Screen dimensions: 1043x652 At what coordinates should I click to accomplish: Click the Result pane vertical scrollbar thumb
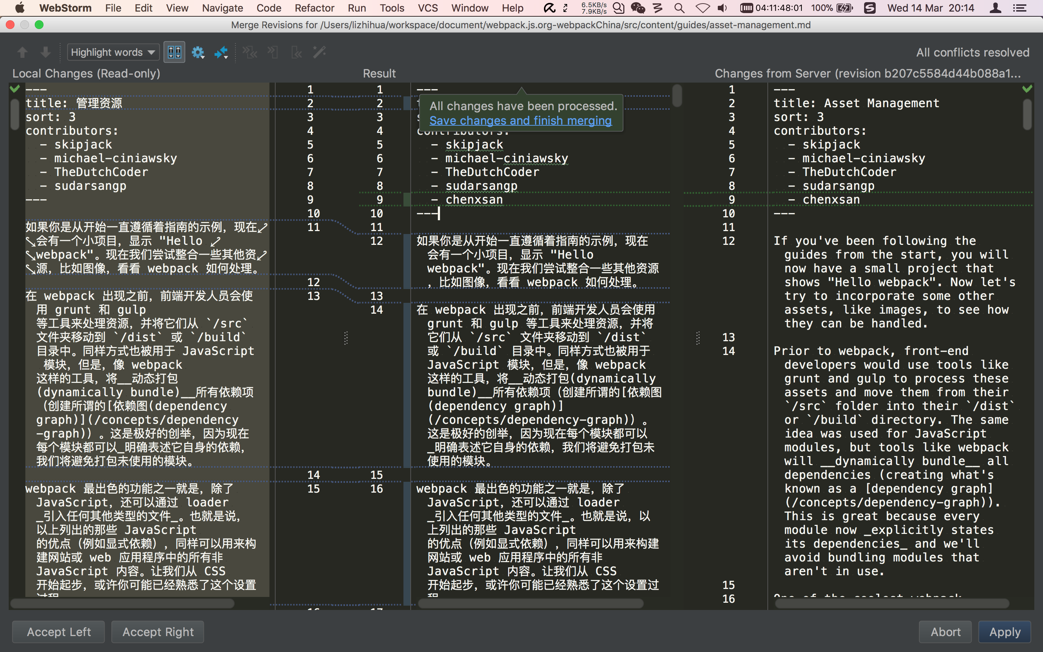tap(677, 96)
